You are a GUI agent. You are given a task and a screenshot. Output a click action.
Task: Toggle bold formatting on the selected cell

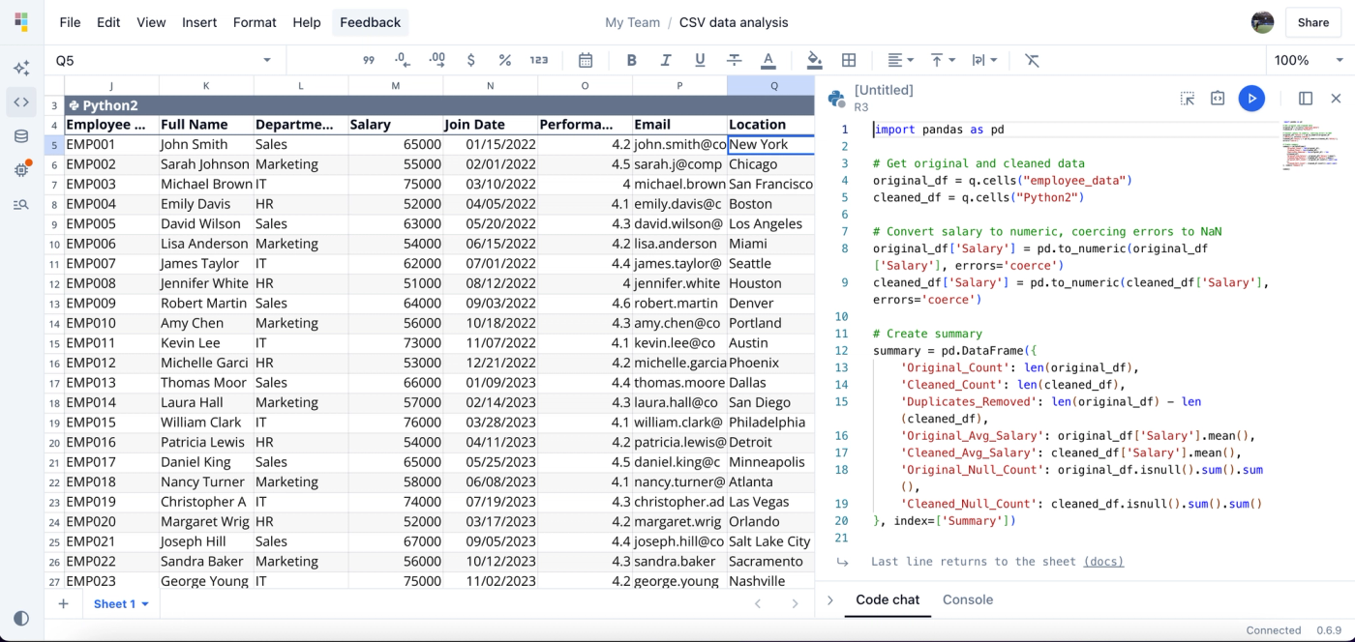tap(631, 60)
